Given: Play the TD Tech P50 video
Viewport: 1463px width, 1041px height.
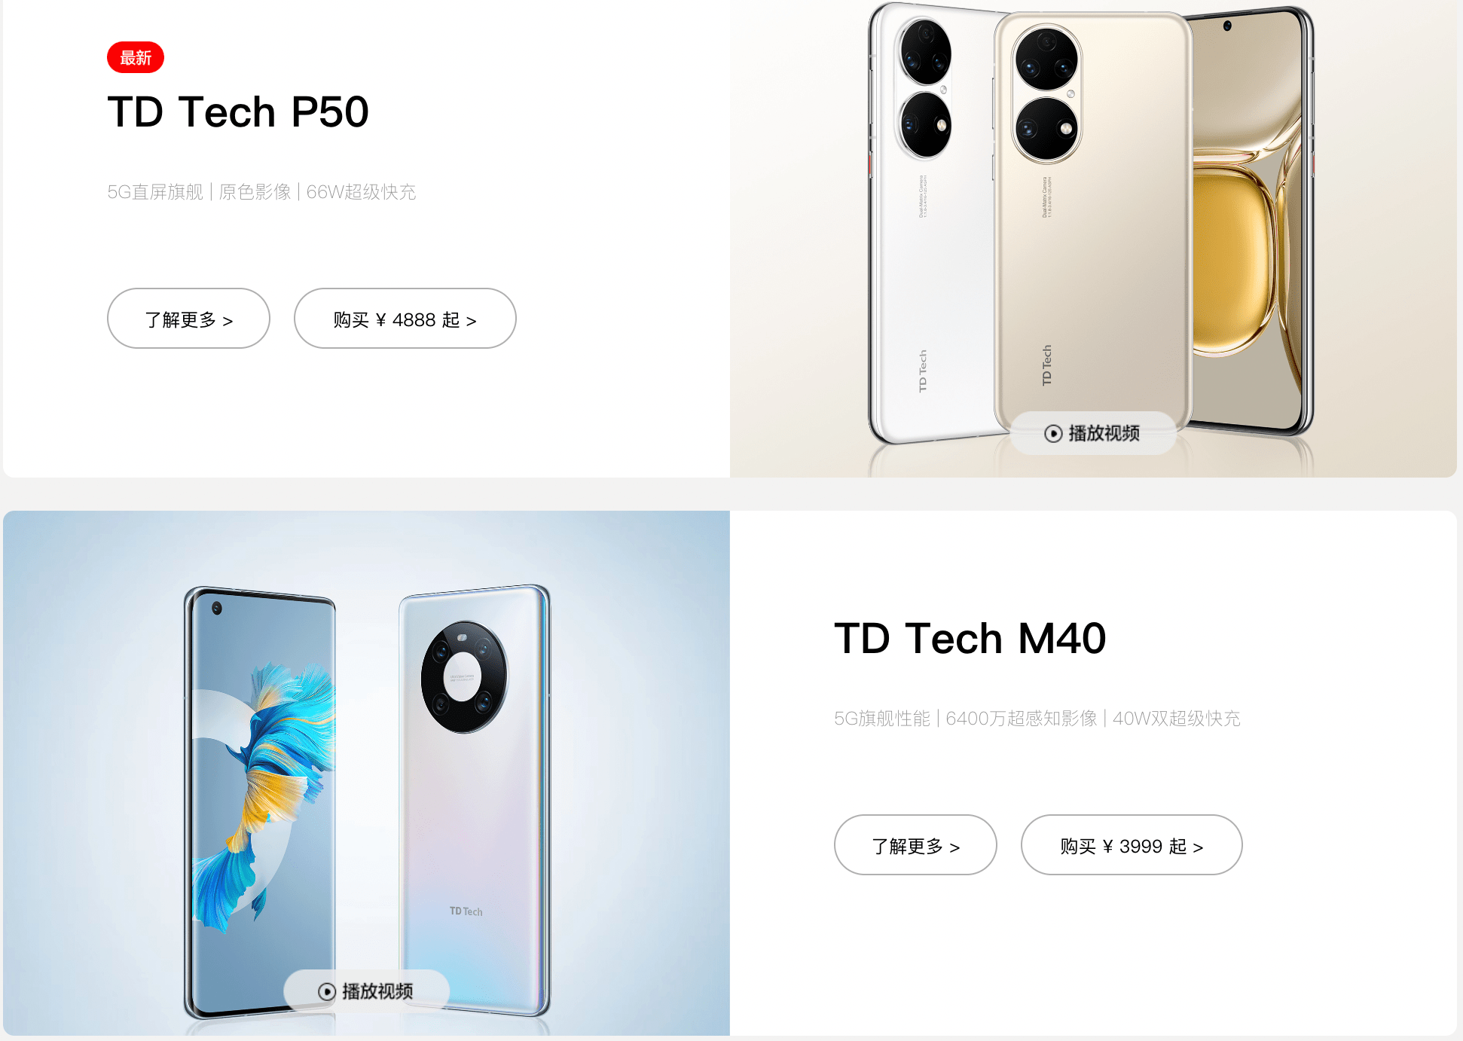Looking at the screenshot, I should click(x=1092, y=433).
